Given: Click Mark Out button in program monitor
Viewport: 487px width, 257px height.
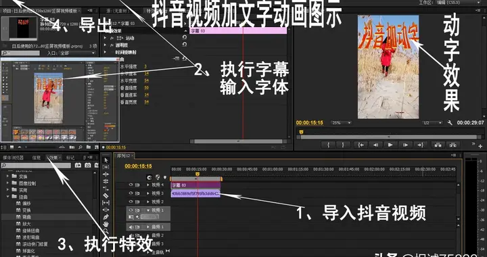Looking at the screenshot, I should point(343,145).
